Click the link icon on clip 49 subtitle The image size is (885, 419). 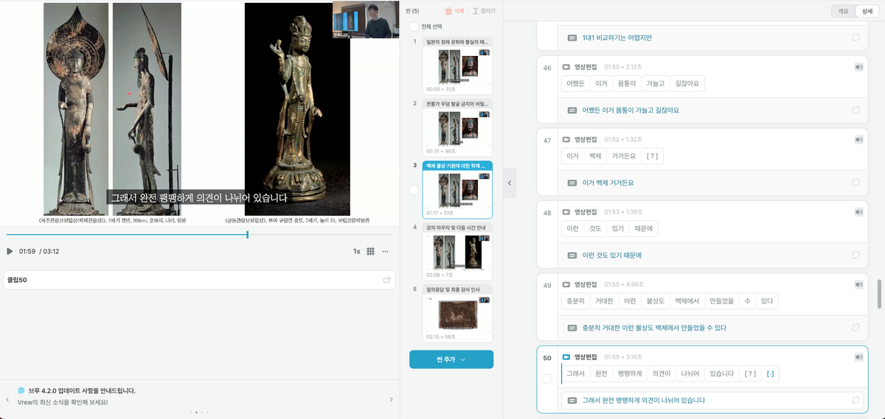click(855, 327)
